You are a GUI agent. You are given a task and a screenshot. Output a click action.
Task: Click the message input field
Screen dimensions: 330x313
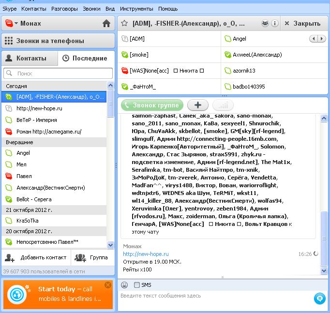[215, 300]
